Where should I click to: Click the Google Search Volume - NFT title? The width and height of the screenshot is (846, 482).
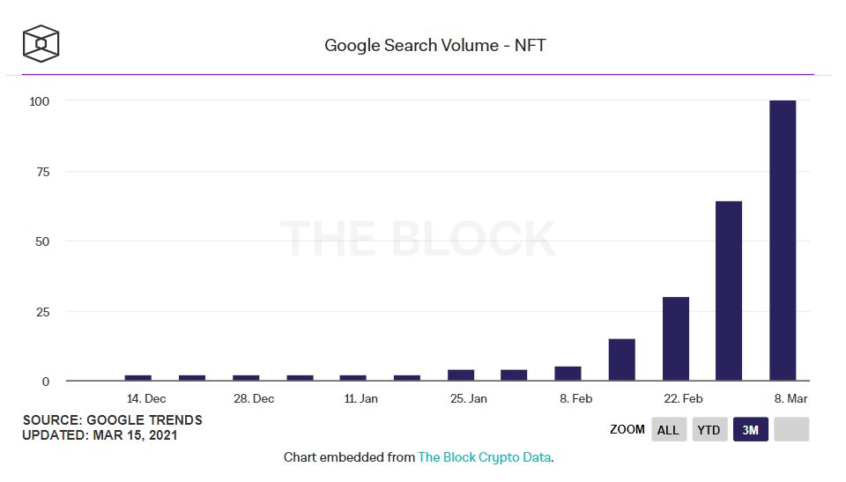[435, 45]
